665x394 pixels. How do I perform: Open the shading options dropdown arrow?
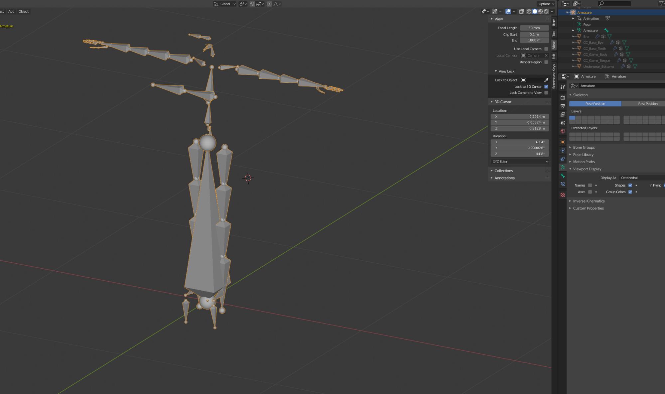552,12
